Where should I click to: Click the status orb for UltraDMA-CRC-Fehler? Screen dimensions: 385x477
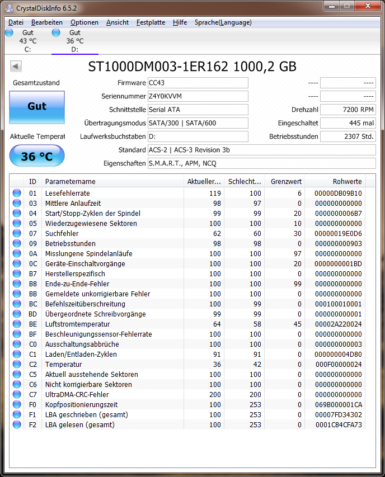click(17, 394)
